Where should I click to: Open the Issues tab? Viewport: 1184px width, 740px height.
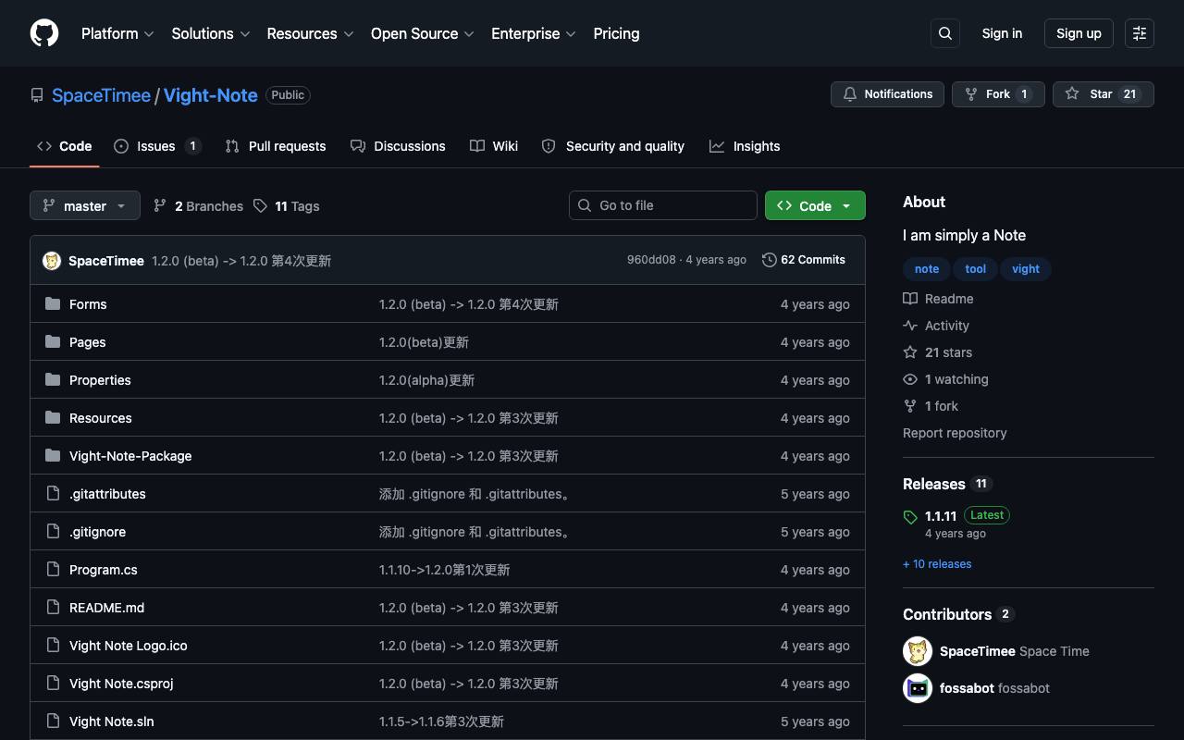[x=157, y=146]
